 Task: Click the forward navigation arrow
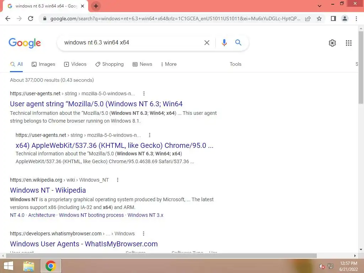click(19, 18)
